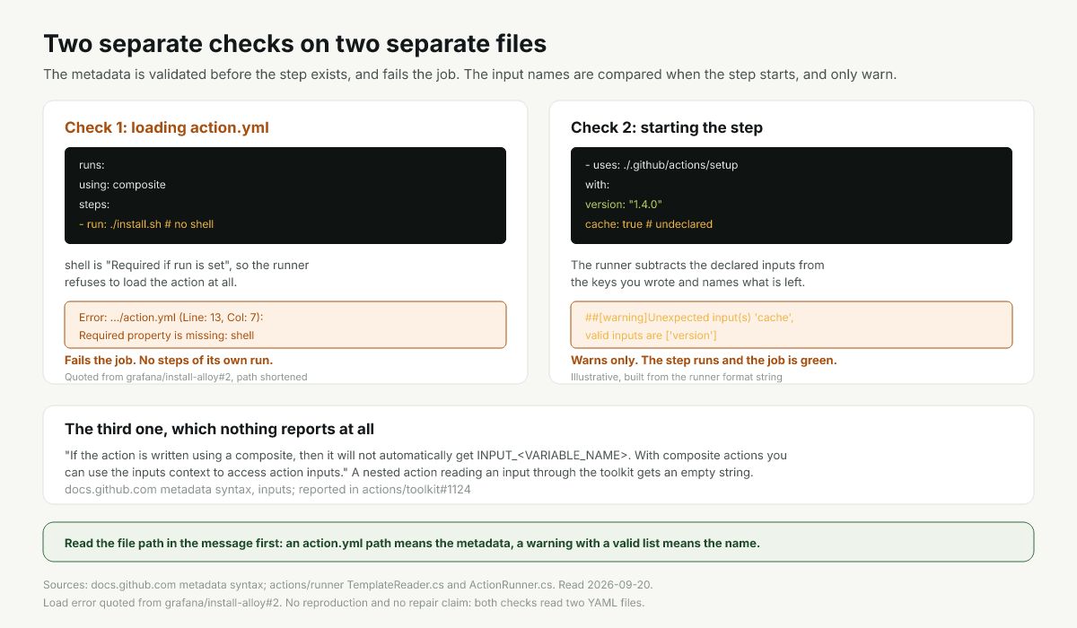1077x628 pixels.
Task: Click the citation 'docs.github.com metadata syntax, inputs; reported in actions/toolkit#1124'
Action: (x=267, y=490)
